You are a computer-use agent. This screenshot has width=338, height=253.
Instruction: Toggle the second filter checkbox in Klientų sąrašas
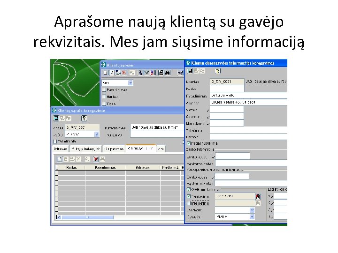click(x=104, y=97)
